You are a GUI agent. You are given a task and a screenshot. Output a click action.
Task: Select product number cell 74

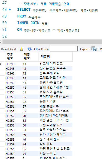30,154
